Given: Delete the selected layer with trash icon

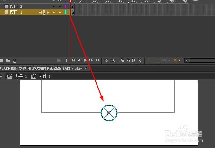Looking at the screenshot, I should [15, 61].
